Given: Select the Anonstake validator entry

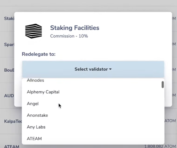Looking at the screenshot, I should pyautogui.click(x=37, y=115).
